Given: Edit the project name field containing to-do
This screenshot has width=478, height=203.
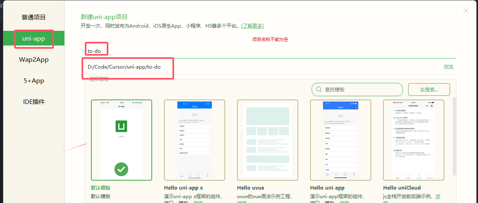Looking at the screenshot, I should 270,51.
